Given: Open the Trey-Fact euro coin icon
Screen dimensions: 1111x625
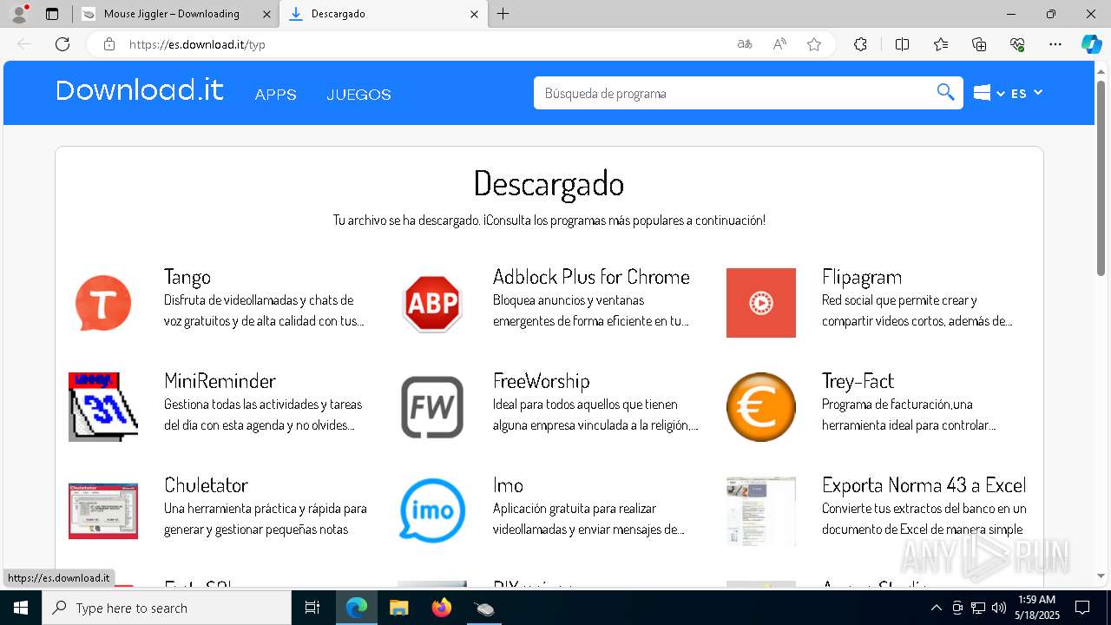Looking at the screenshot, I should pos(761,407).
